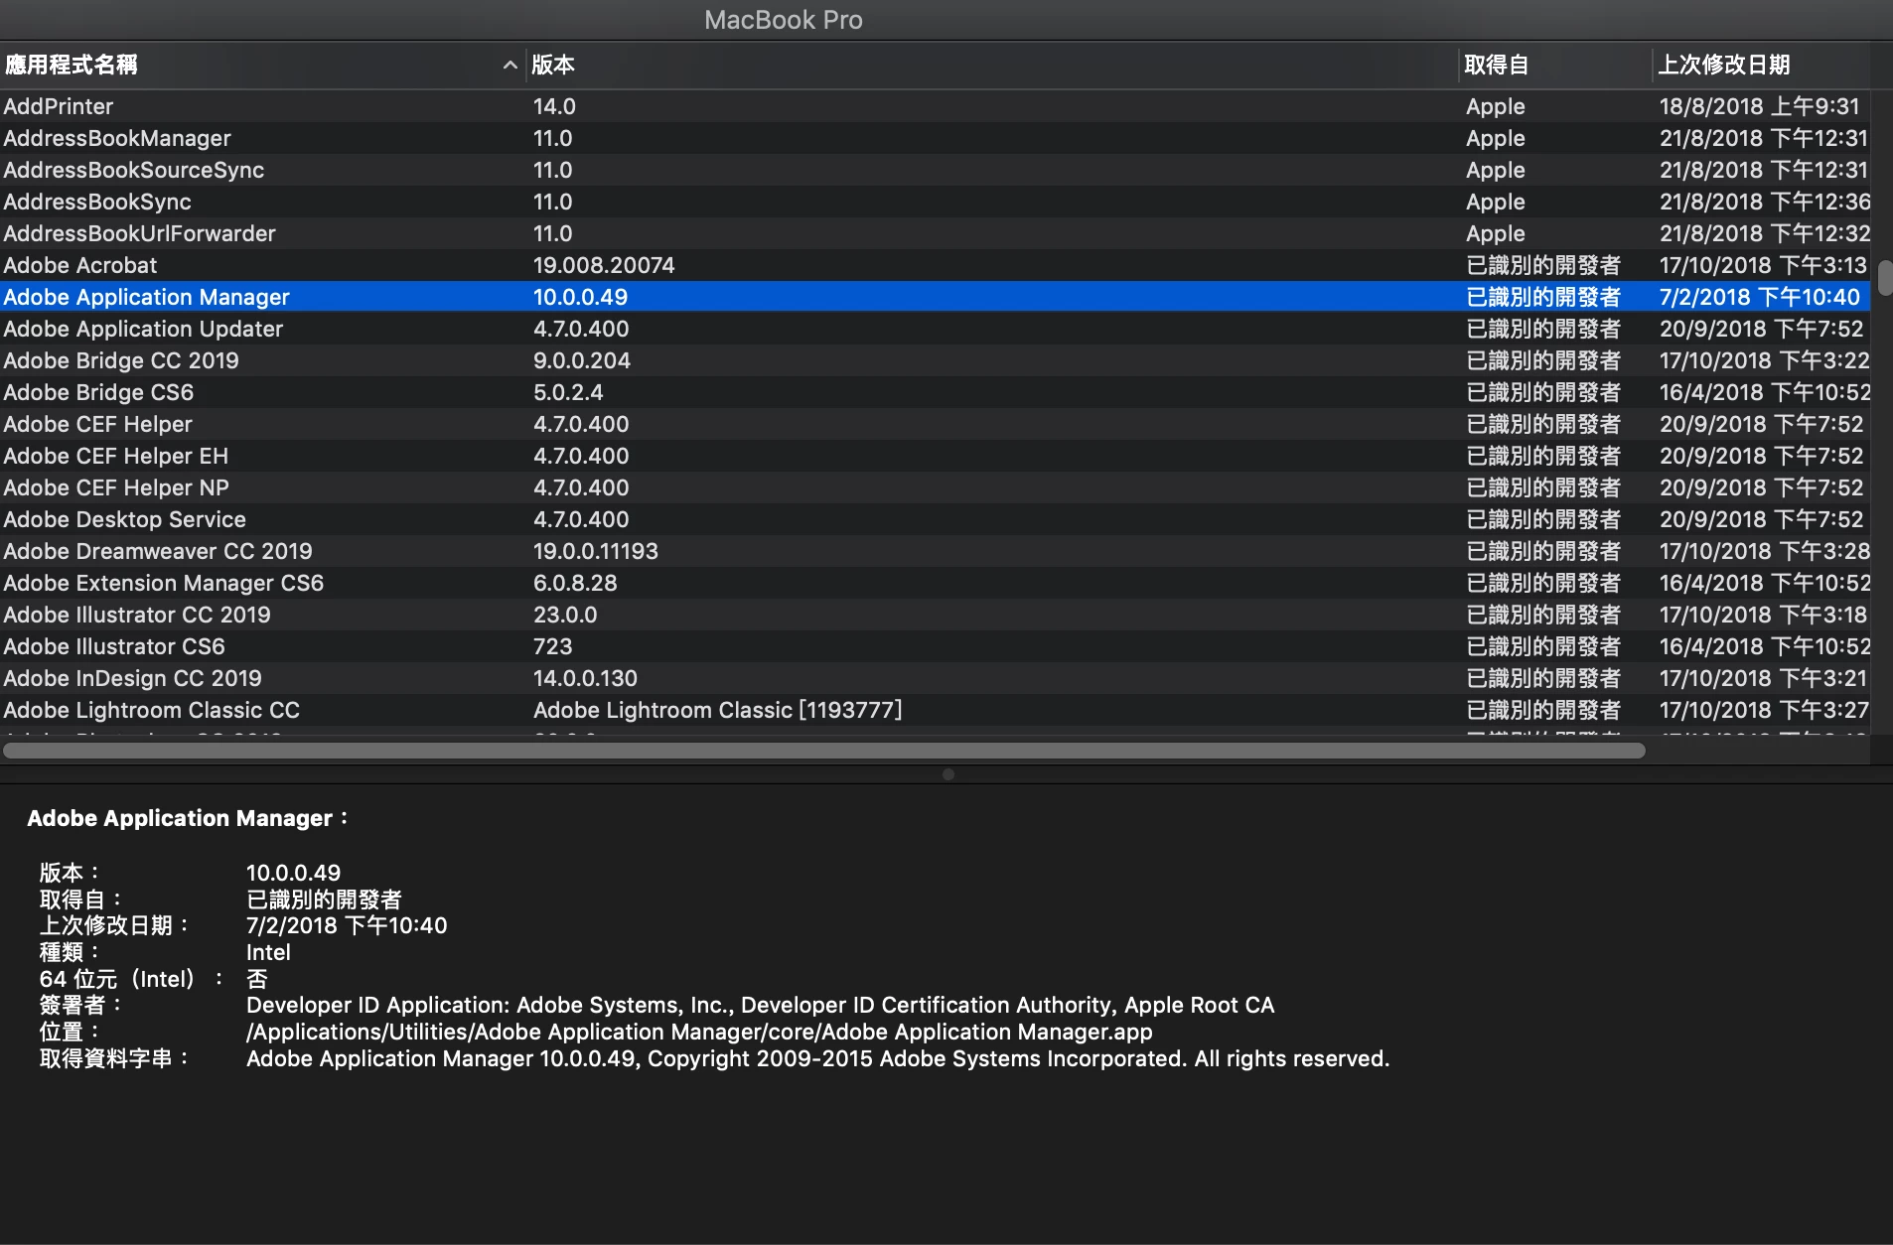Click version 5.0.2.4 cell

pyautogui.click(x=568, y=392)
